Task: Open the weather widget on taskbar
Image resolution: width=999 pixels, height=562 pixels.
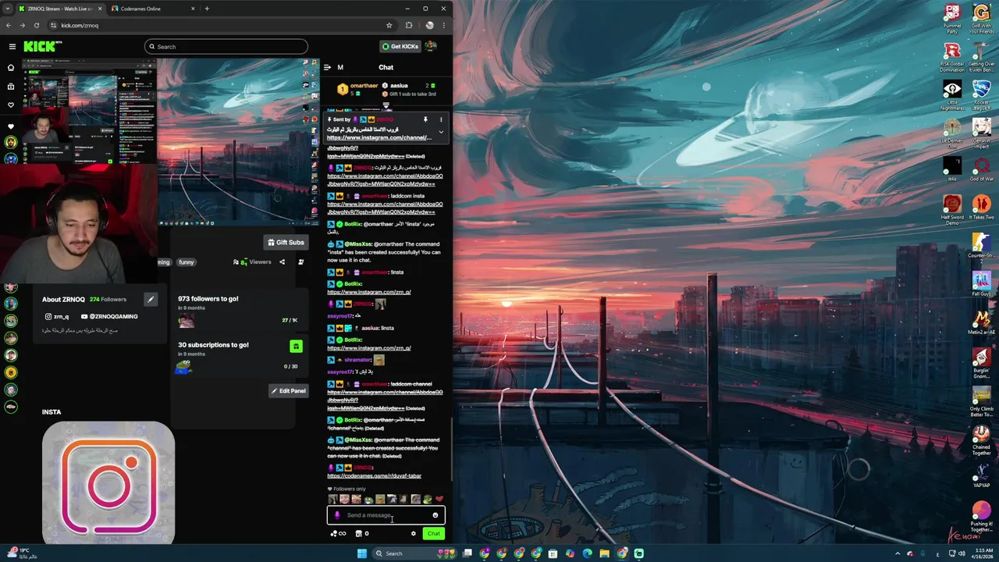Action: coord(21,553)
